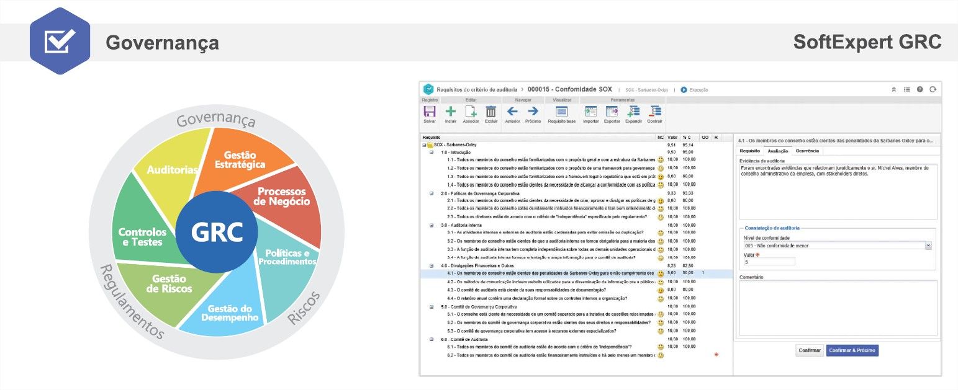The width and height of the screenshot is (958, 390).
Task: Go to Anterior with left arrow
Action: click(512, 112)
